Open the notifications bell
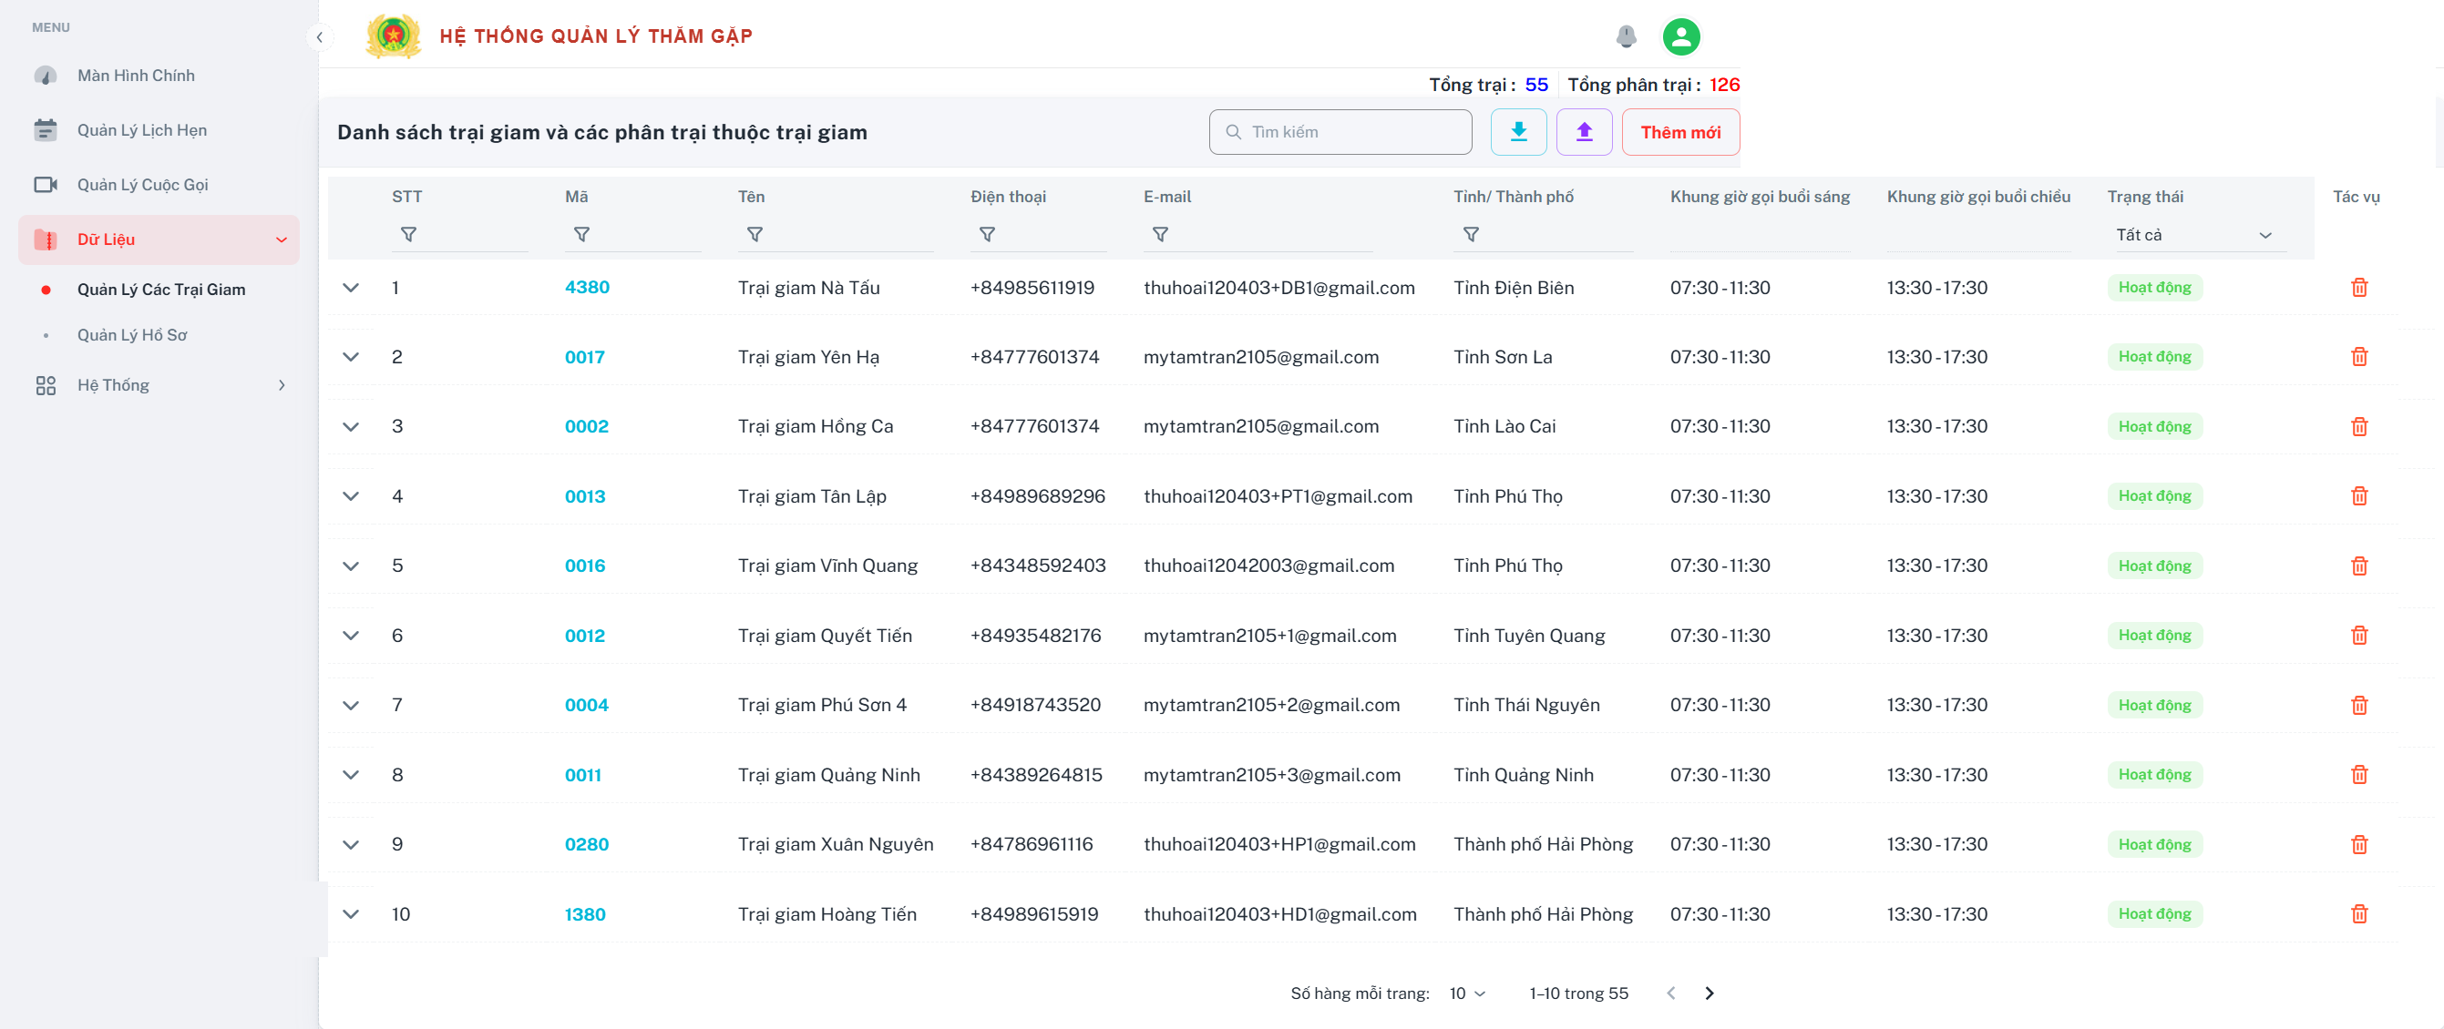 tap(1625, 37)
